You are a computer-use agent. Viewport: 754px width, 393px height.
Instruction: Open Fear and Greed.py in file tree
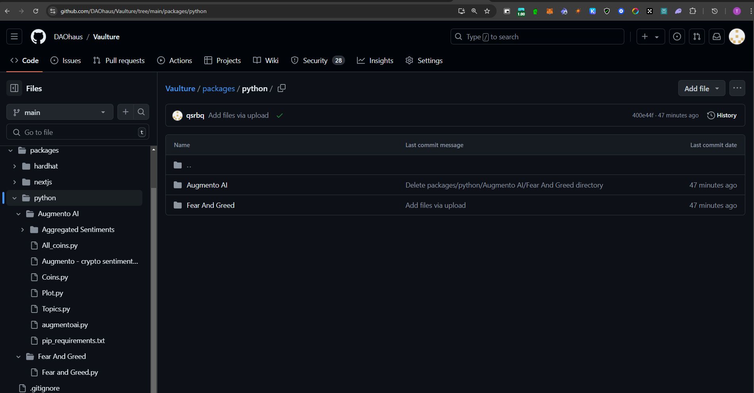coord(70,372)
